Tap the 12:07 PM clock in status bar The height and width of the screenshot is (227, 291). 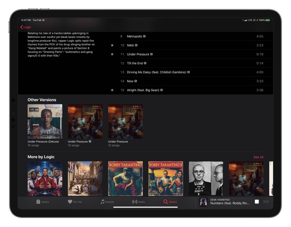click(x=26, y=20)
